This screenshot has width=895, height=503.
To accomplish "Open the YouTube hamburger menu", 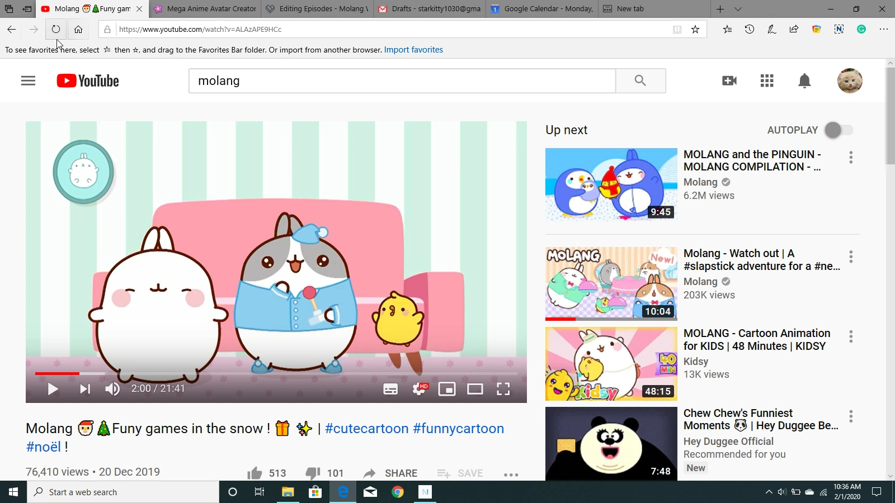I will tap(28, 80).
